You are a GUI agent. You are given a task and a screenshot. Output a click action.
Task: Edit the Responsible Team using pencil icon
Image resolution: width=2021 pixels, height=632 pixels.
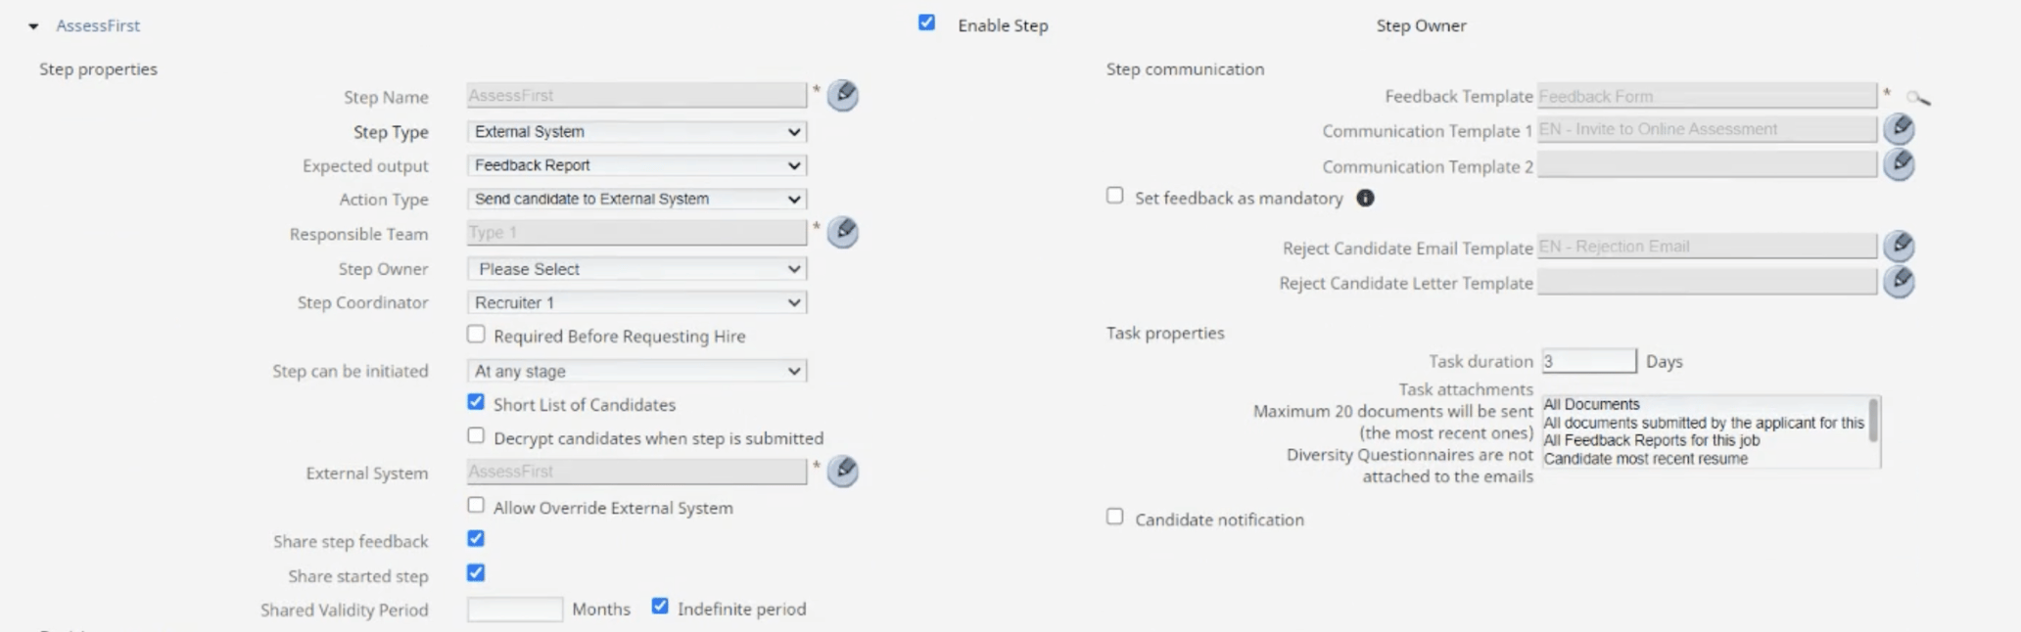842,233
